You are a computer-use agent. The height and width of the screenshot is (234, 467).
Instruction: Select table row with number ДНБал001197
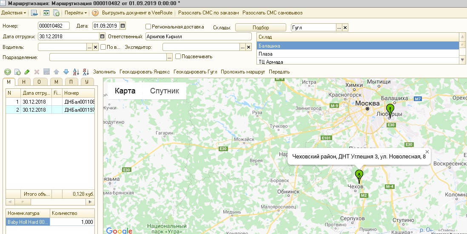tap(50, 110)
